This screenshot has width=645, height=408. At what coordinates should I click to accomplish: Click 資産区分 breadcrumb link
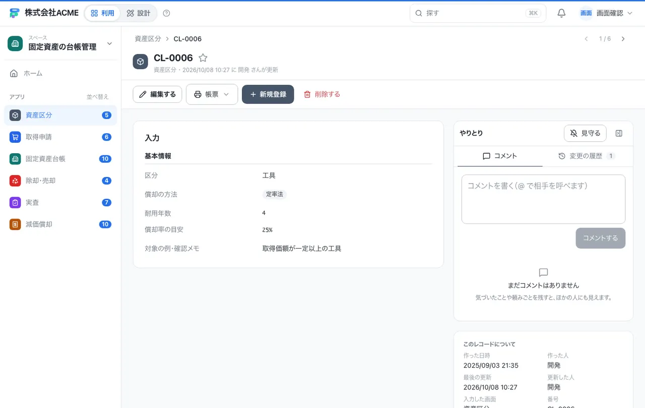click(148, 39)
